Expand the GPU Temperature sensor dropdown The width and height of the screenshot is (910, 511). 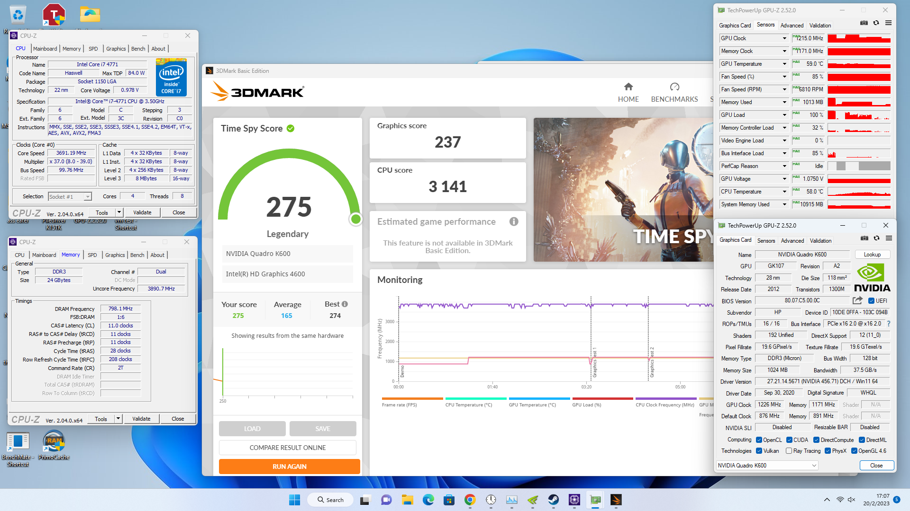coord(784,64)
